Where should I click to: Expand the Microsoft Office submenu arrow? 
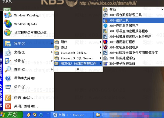coord(101,53)
